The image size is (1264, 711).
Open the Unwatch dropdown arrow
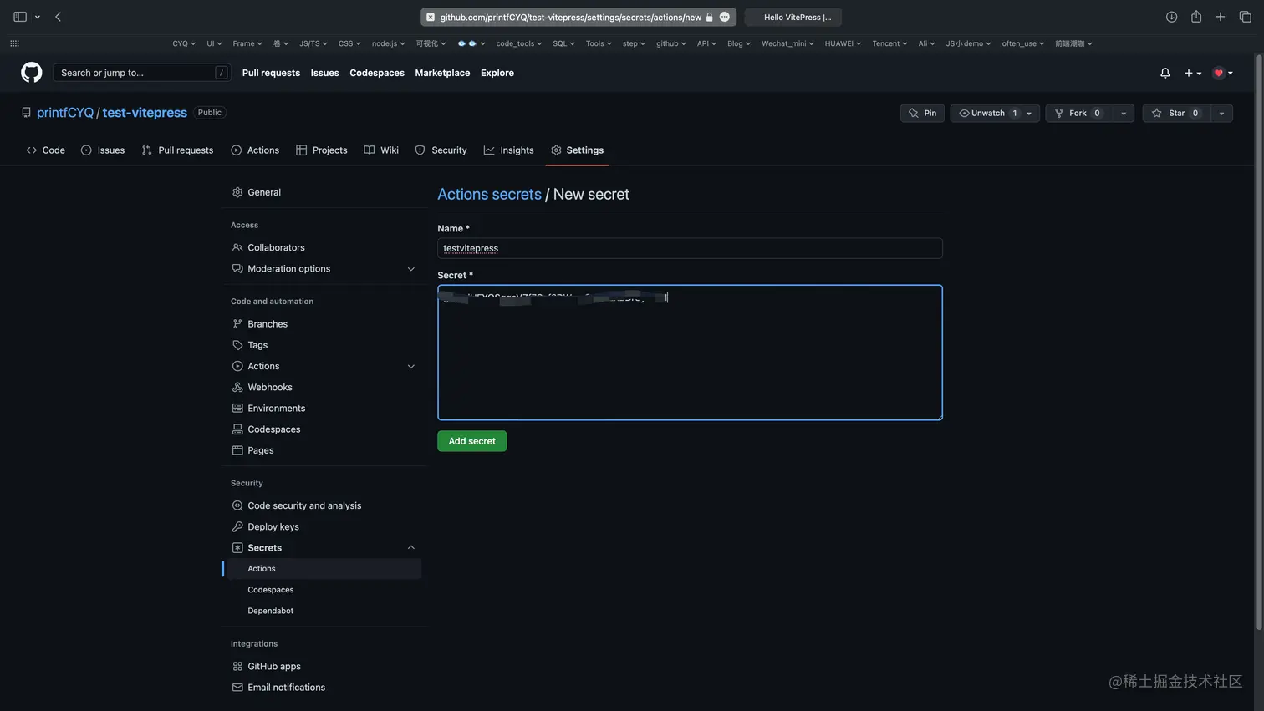[x=1029, y=113]
